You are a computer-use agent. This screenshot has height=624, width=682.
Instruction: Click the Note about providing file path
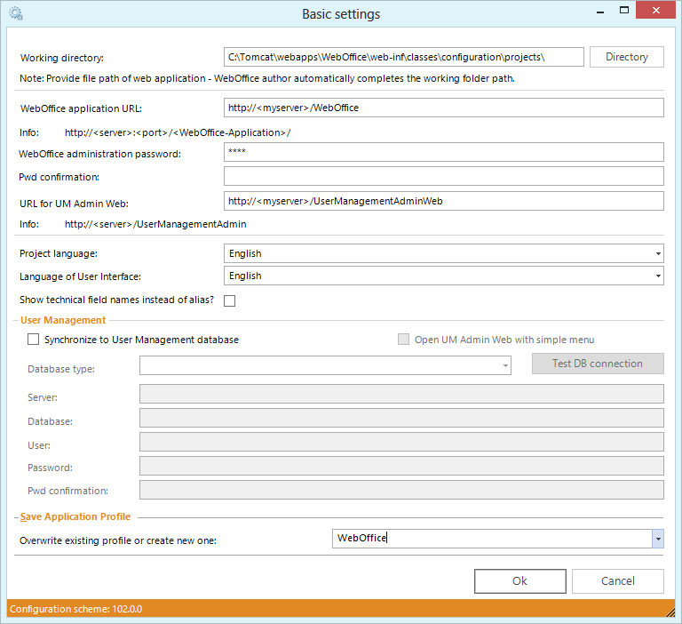pyautogui.click(x=267, y=78)
